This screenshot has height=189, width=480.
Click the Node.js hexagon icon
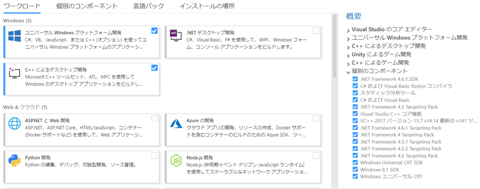tap(176, 161)
